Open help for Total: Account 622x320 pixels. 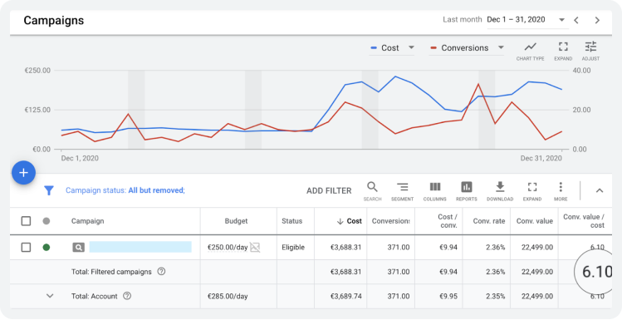tap(127, 296)
